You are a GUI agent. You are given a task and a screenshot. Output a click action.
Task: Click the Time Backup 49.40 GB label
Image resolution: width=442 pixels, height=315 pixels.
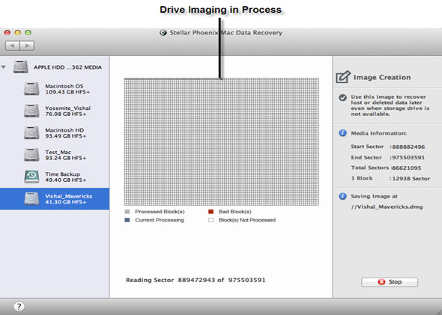pos(66,177)
